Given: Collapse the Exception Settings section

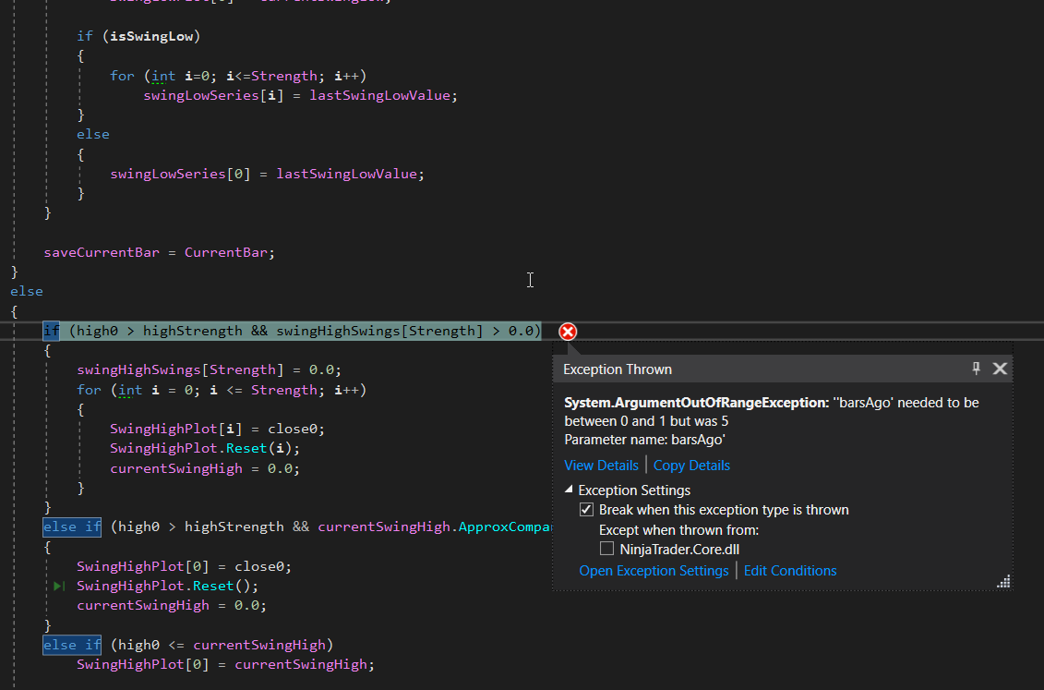Looking at the screenshot, I should coord(569,490).
